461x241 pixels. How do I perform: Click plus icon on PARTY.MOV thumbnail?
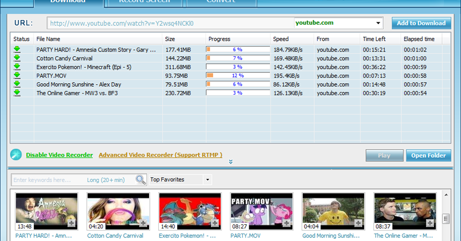tap(287, 223)
